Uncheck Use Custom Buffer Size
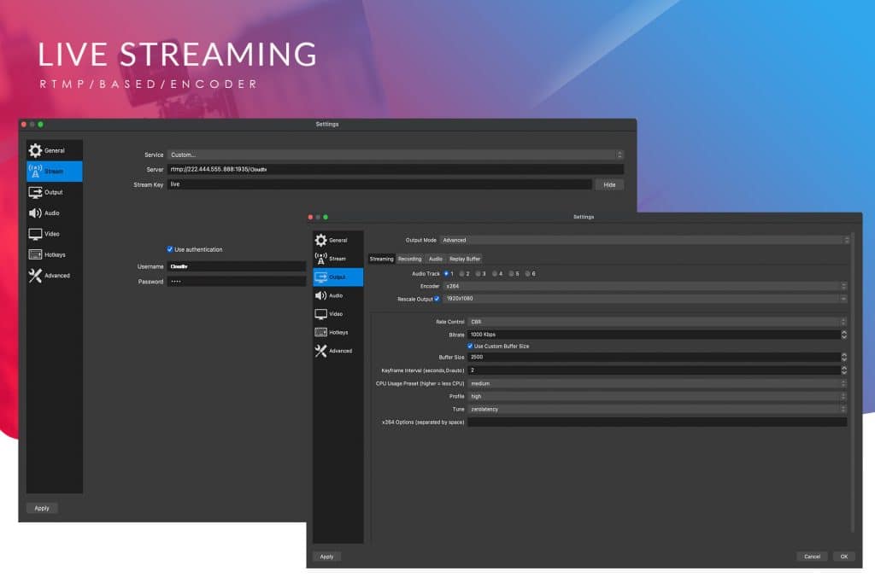Viewport: 875px width, 583px height. point(471,346)
